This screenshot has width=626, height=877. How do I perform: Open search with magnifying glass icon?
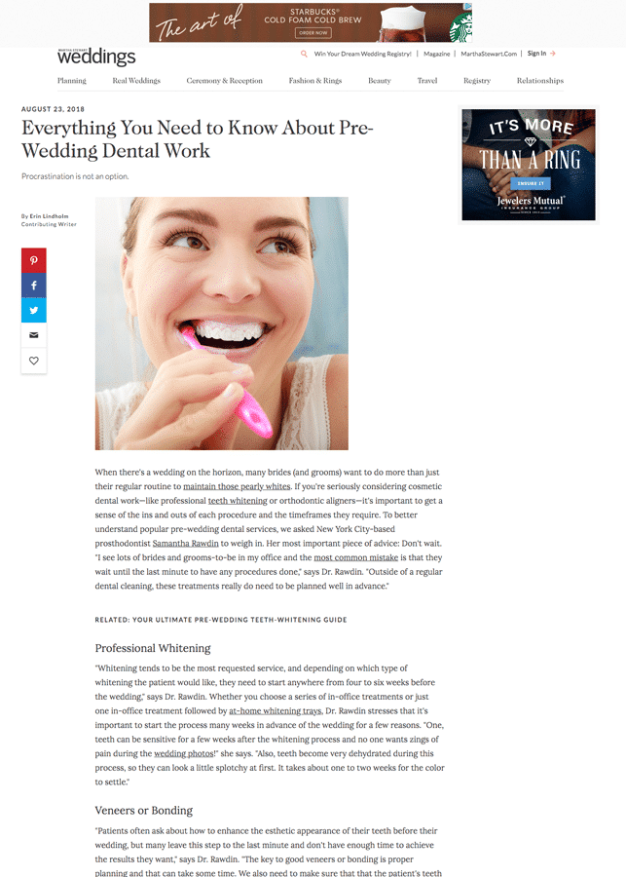304,54
